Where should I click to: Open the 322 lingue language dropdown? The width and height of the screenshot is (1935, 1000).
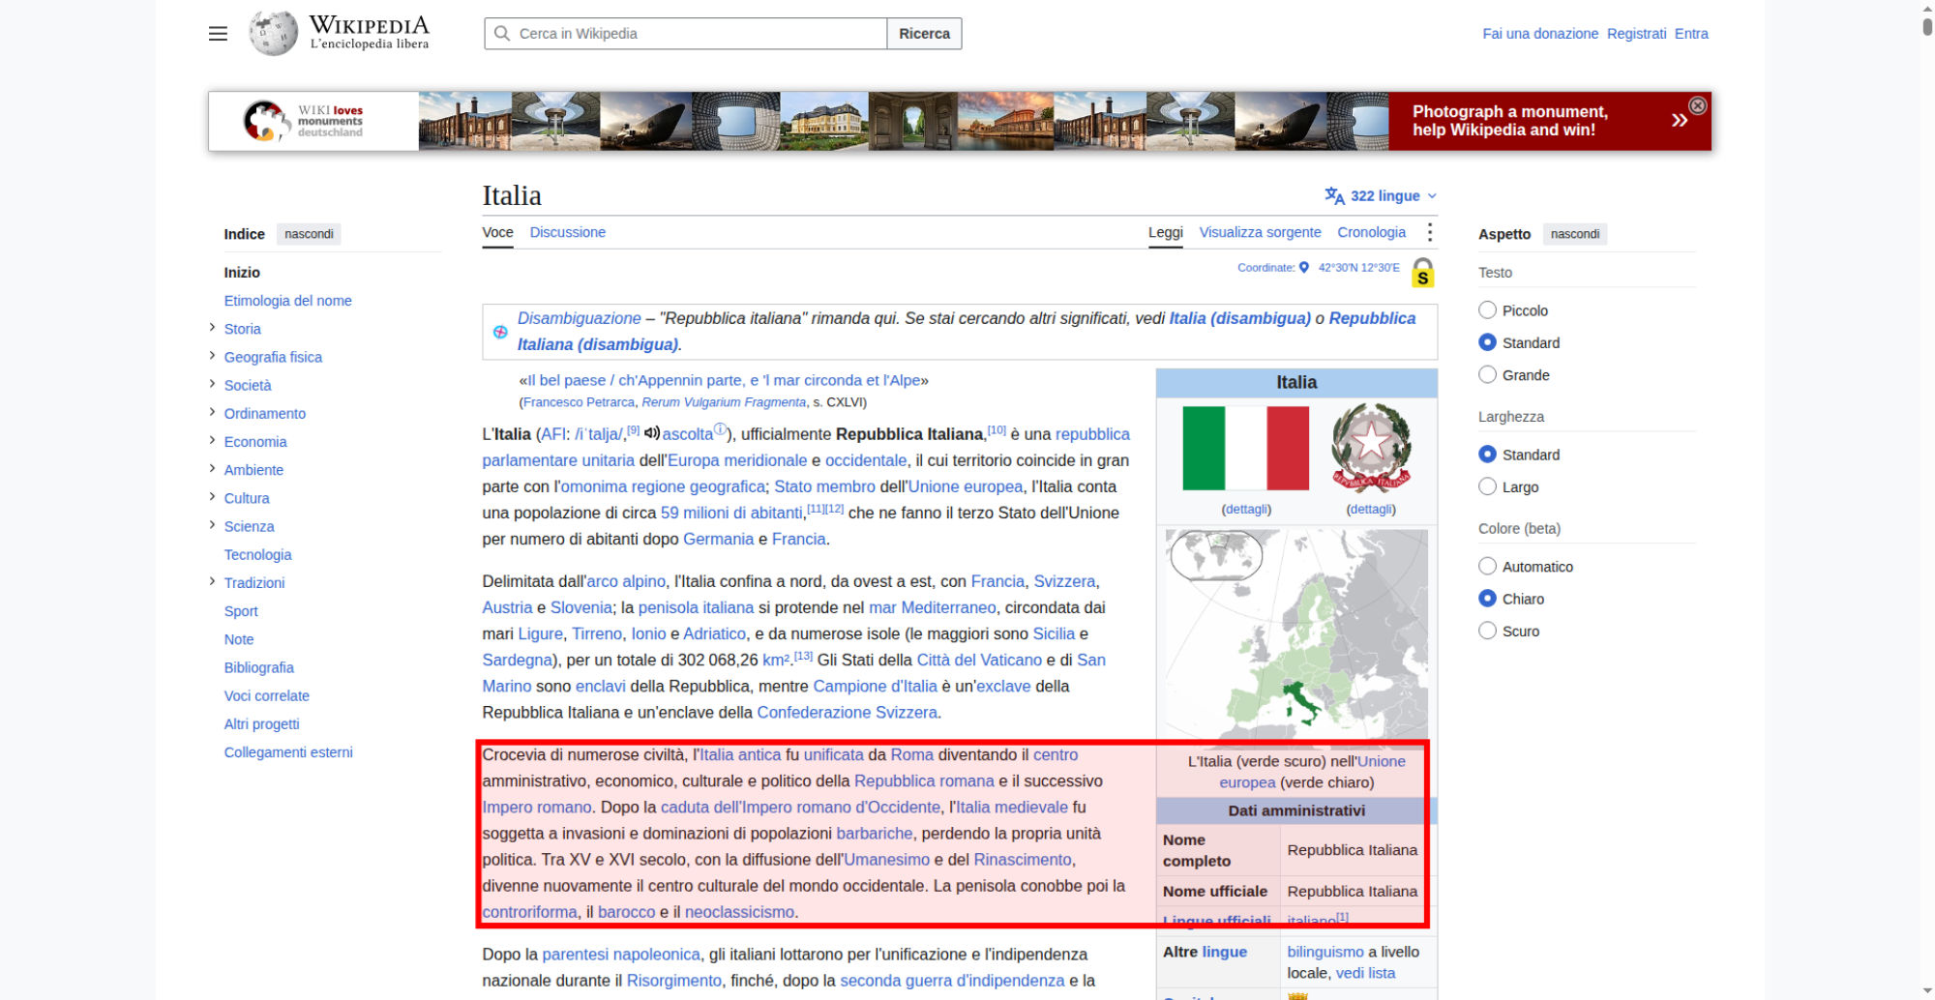coord(1381,195)
